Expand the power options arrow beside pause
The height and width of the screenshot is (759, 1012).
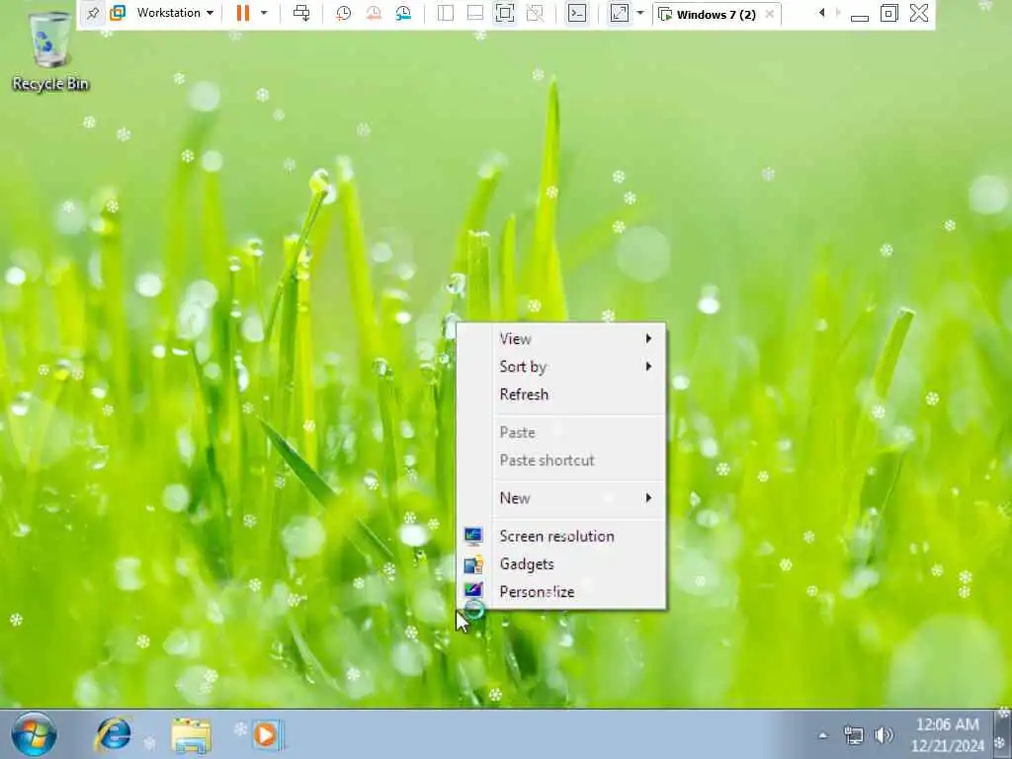click(x=264, y=13)
